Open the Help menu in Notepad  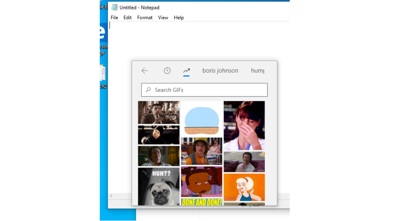pyautogui.click(x=179, y=18)
